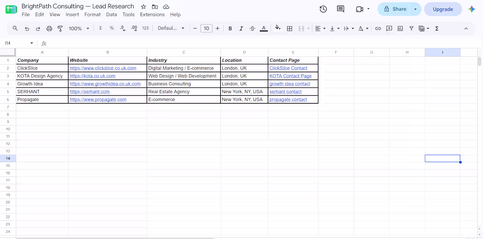Open the Format menu
The width and height of the screenshot is (483, 239).
92,14
